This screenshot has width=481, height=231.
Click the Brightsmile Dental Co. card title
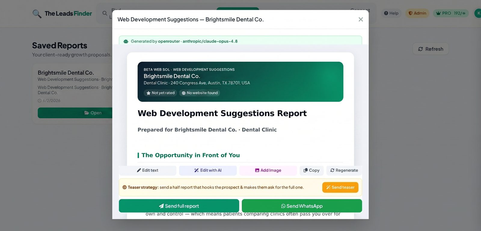(x=66, y=73)
